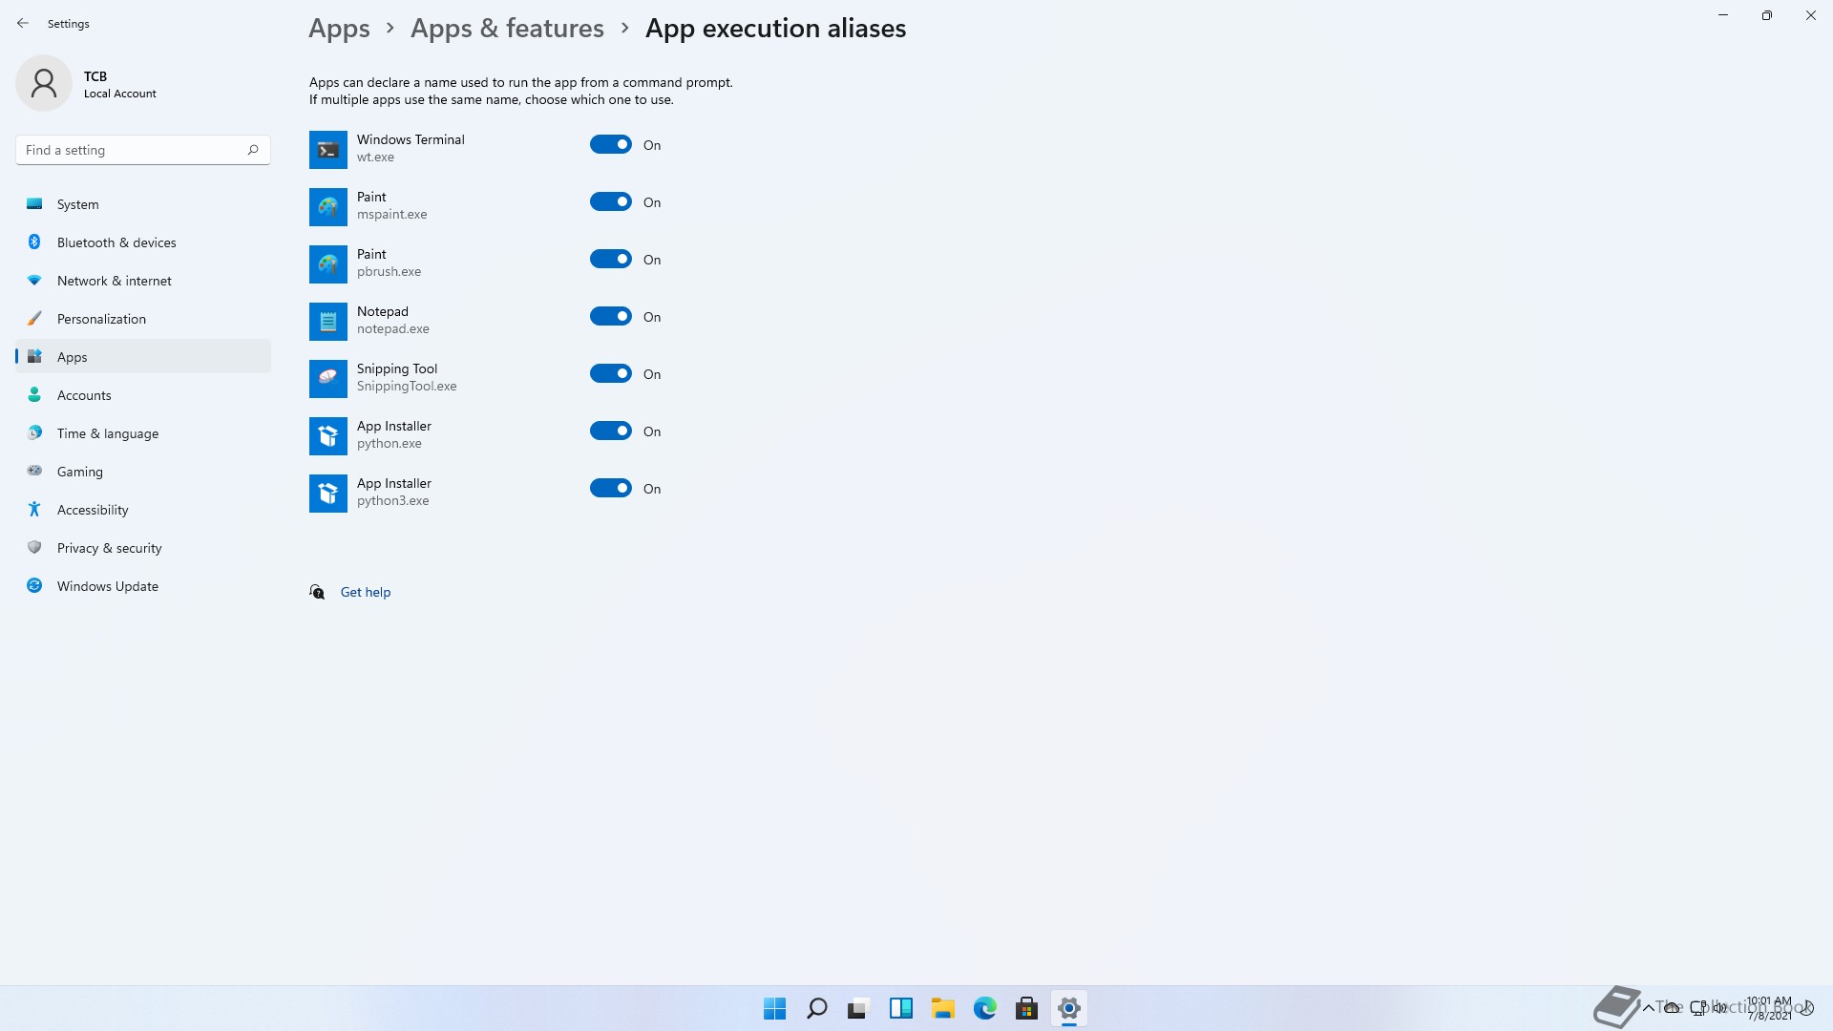Open Microsoft Store from the taskbar
1833x1031 pixels.
pos(1026,1008)
